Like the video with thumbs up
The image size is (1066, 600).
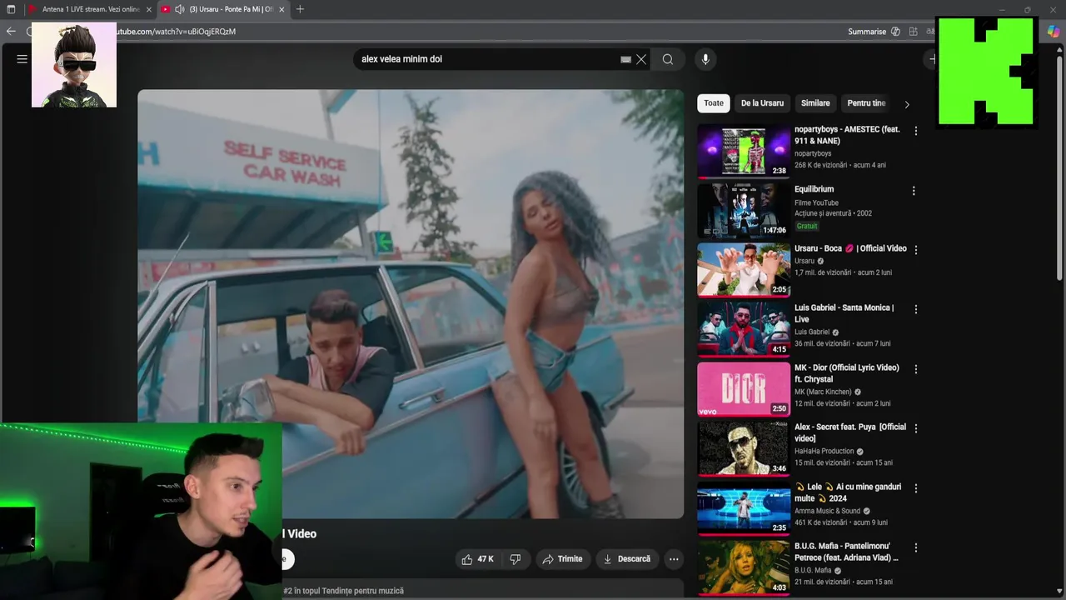[477, 559]
